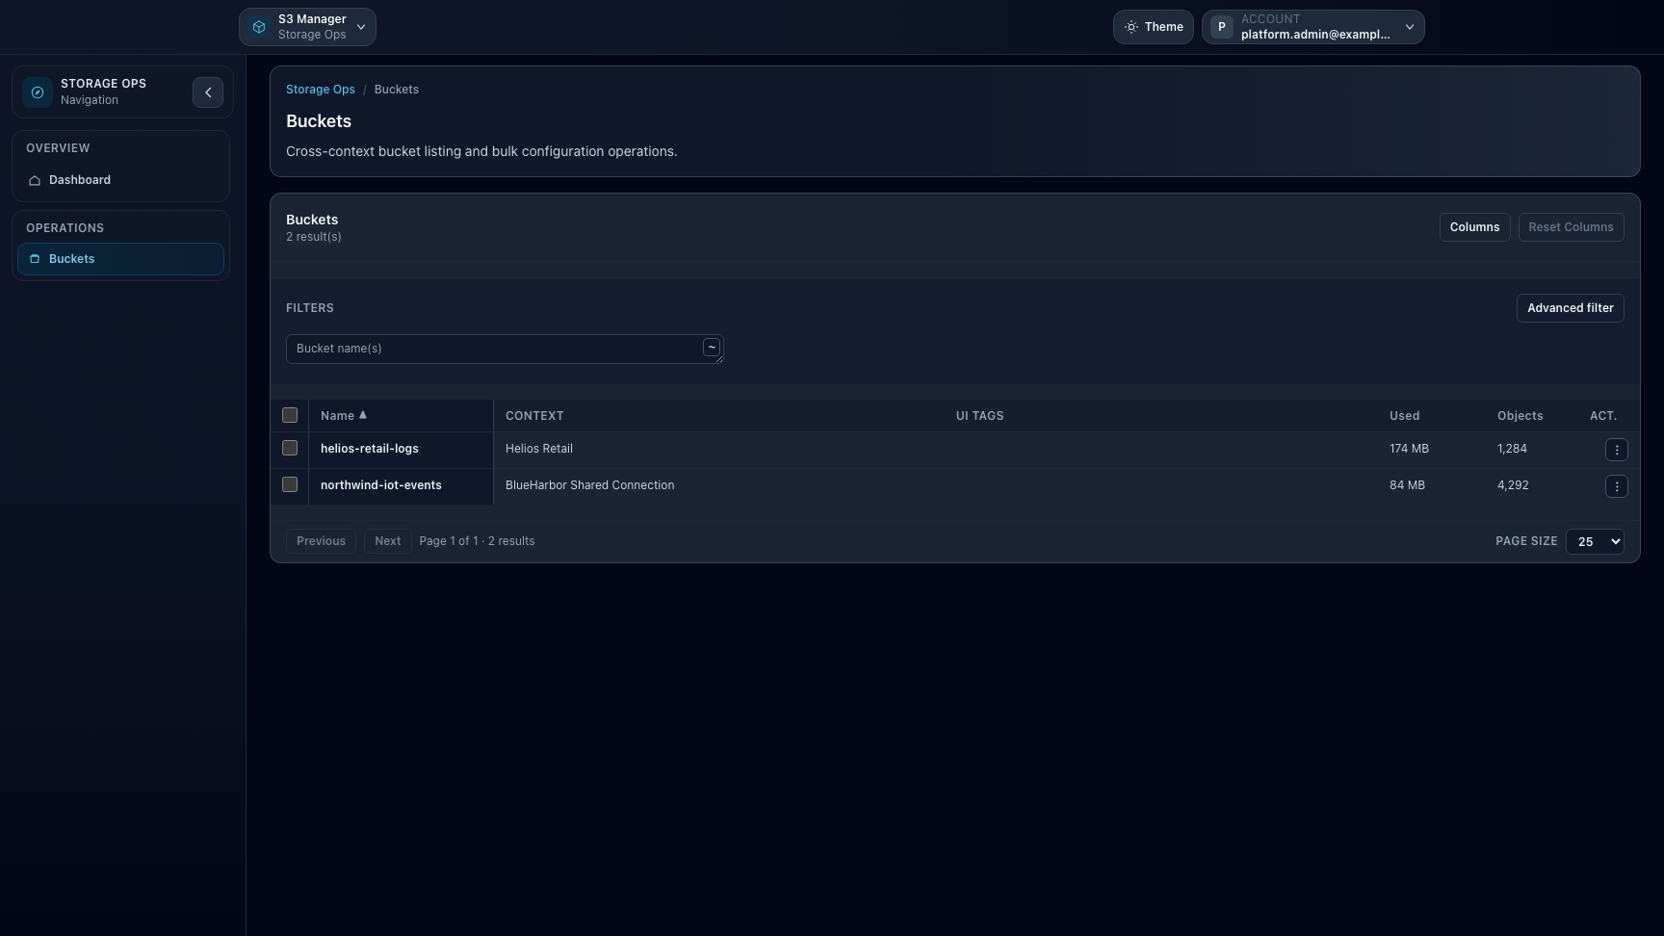
Task: Open the Storage Ops breadcrumb link
Action: click(x=320, y=90)
